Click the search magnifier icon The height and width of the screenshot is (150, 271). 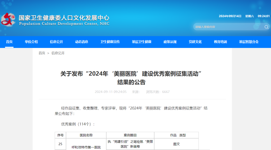pos(266,27)
